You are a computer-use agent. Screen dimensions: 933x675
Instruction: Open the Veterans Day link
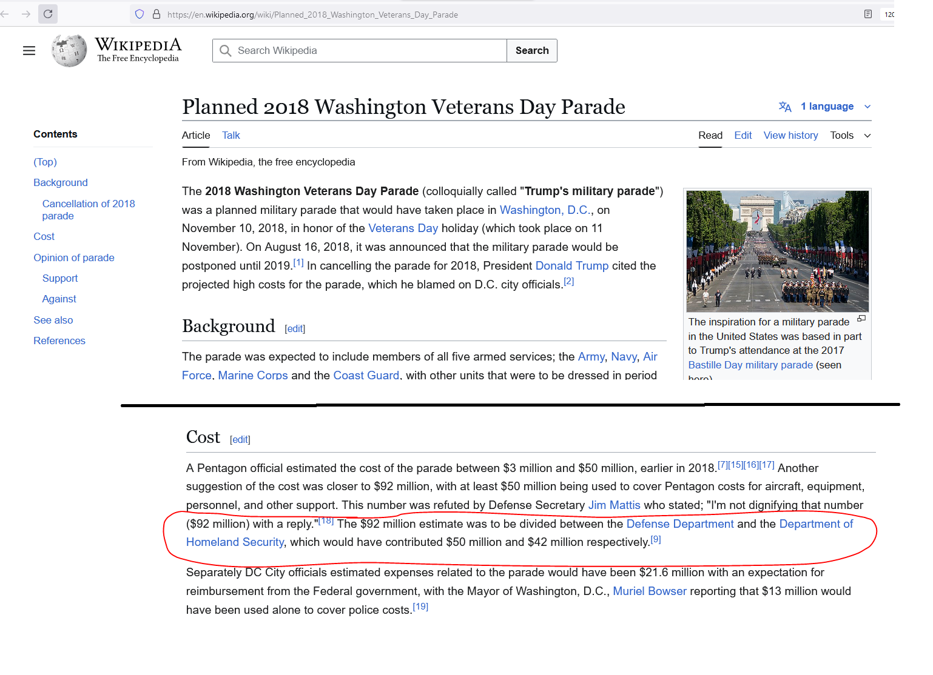click(x=403, y=228)
